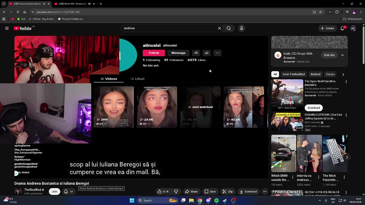The image size is (365, 205).
Task: Open the YouTube guide hamburger menu
Action: point(7,28)
